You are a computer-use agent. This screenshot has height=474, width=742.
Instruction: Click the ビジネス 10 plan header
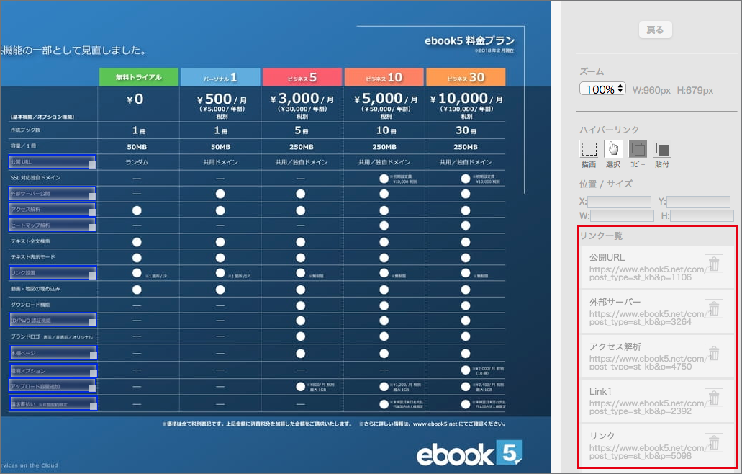[x=384, y=77]
